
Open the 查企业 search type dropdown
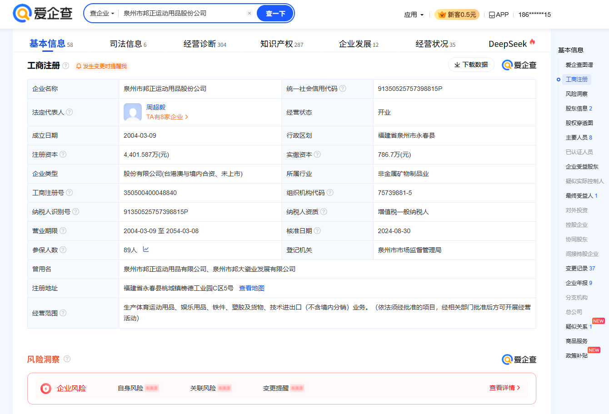pos(102,13)
